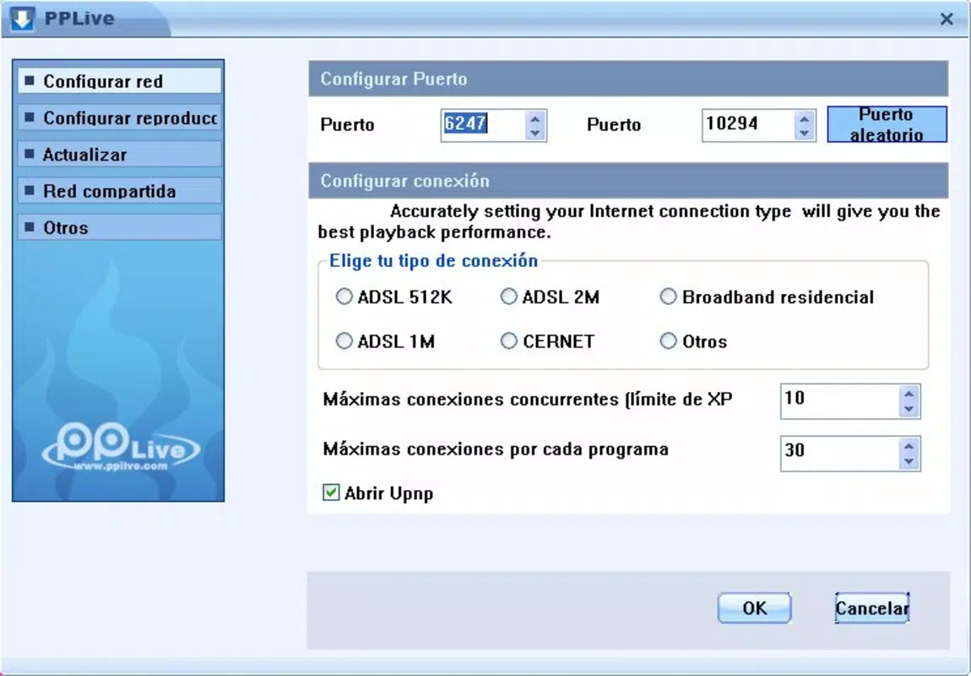The height and width of the screenshot is (676, 971).
Task: Increase máximas conexiones por cada programa
Action: (x=909, y=445)
